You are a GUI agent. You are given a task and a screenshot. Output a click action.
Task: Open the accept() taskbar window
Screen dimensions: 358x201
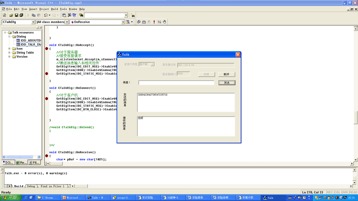tap(122, 198)
